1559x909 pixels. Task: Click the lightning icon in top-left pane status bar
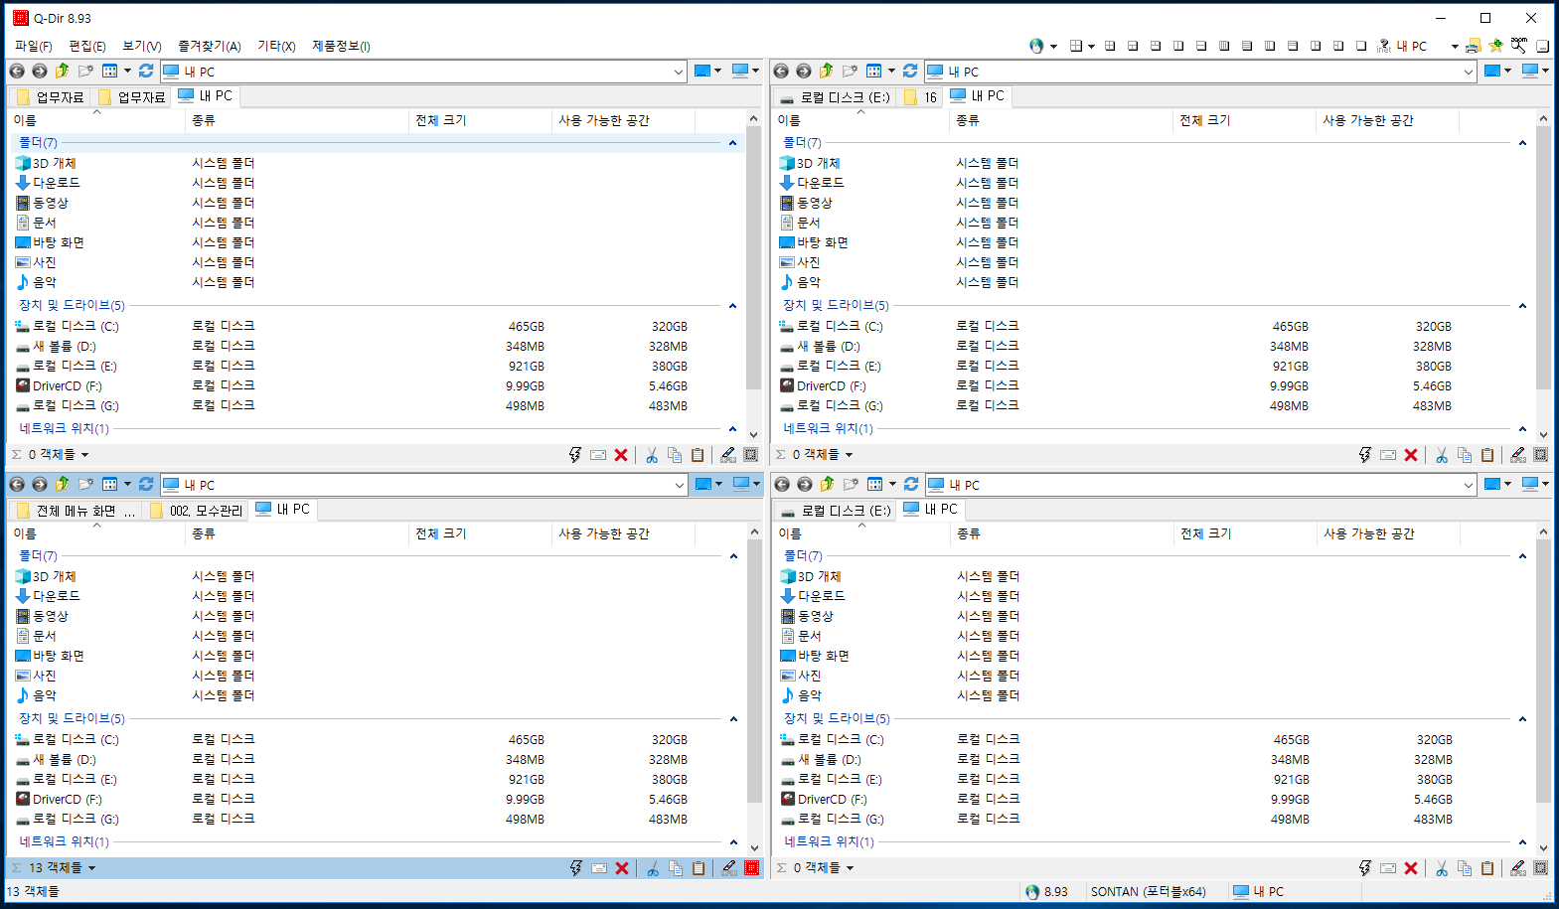(x=574, y=454)
